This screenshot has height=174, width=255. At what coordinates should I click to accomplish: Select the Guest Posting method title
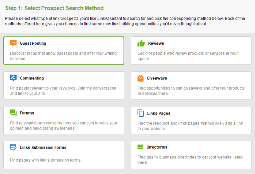coord(33,43)
